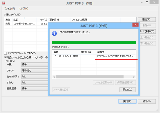Open the フォント dropdown set to 埋め込む
160x113 pixels.
pyautogui.click(x=34, y=70)
